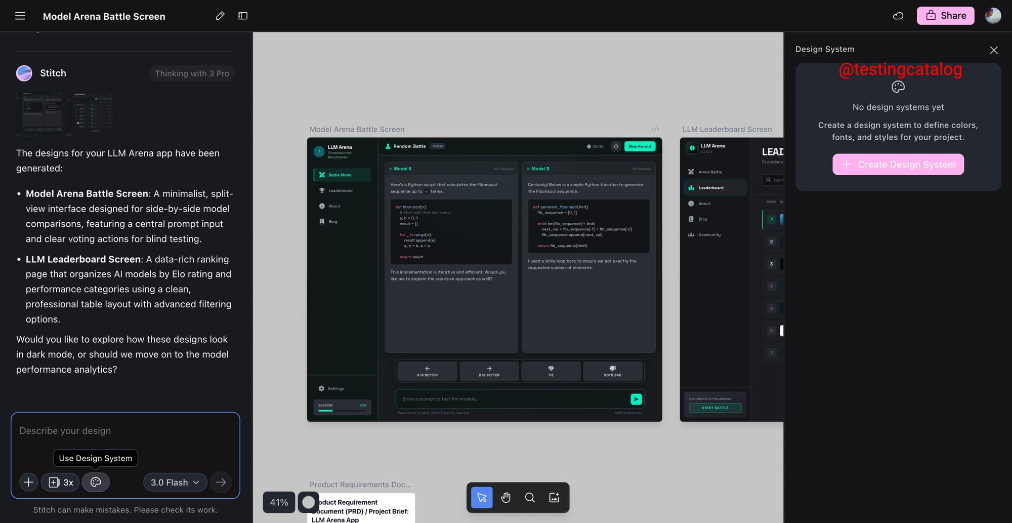
Task: Click the Stitch avatar in chat
Action: click(x=24, y=73)
